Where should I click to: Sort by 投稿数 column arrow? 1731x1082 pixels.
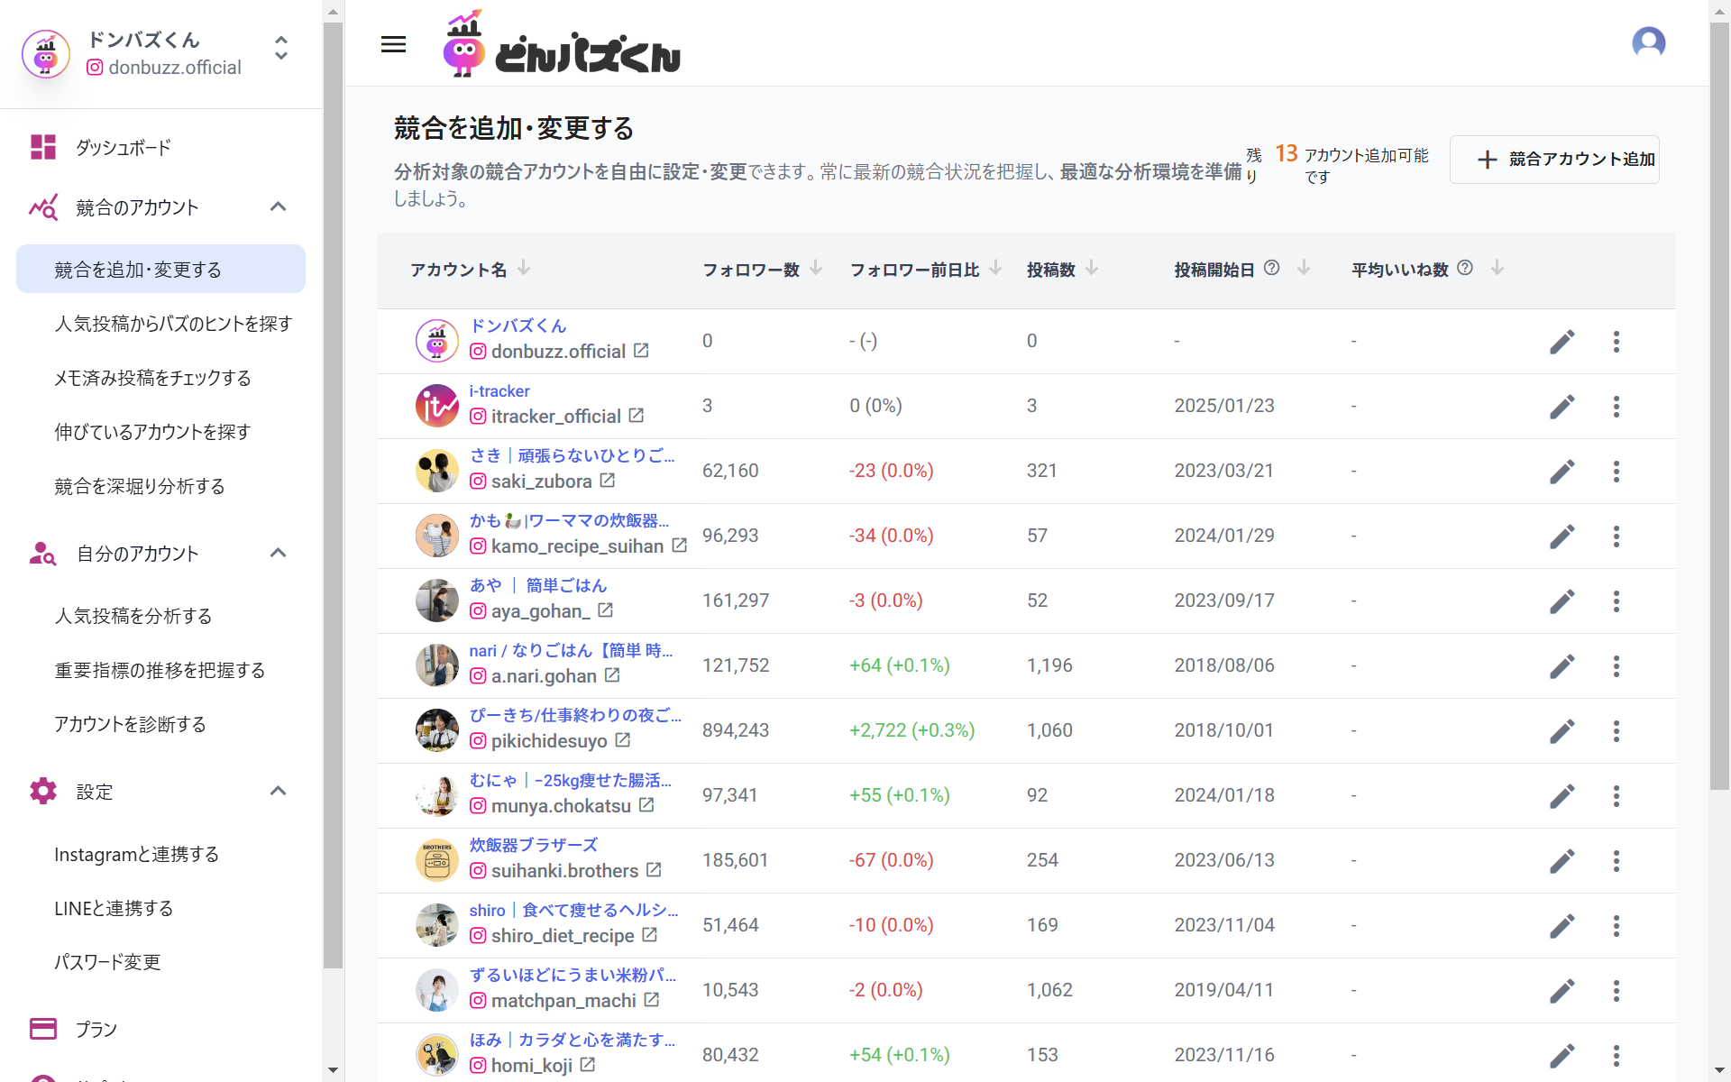tap(1092, 268)
